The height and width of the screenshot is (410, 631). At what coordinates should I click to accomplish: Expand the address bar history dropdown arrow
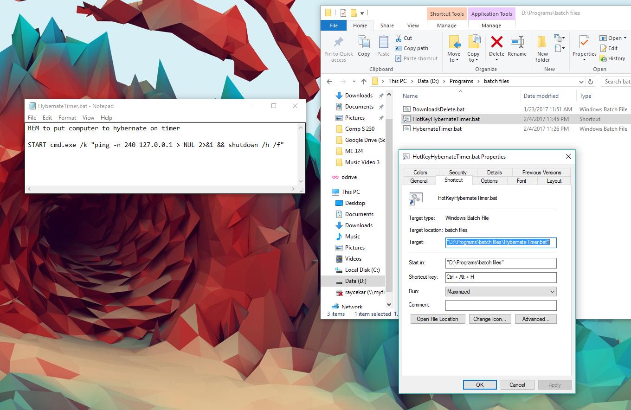coord(581,82)
